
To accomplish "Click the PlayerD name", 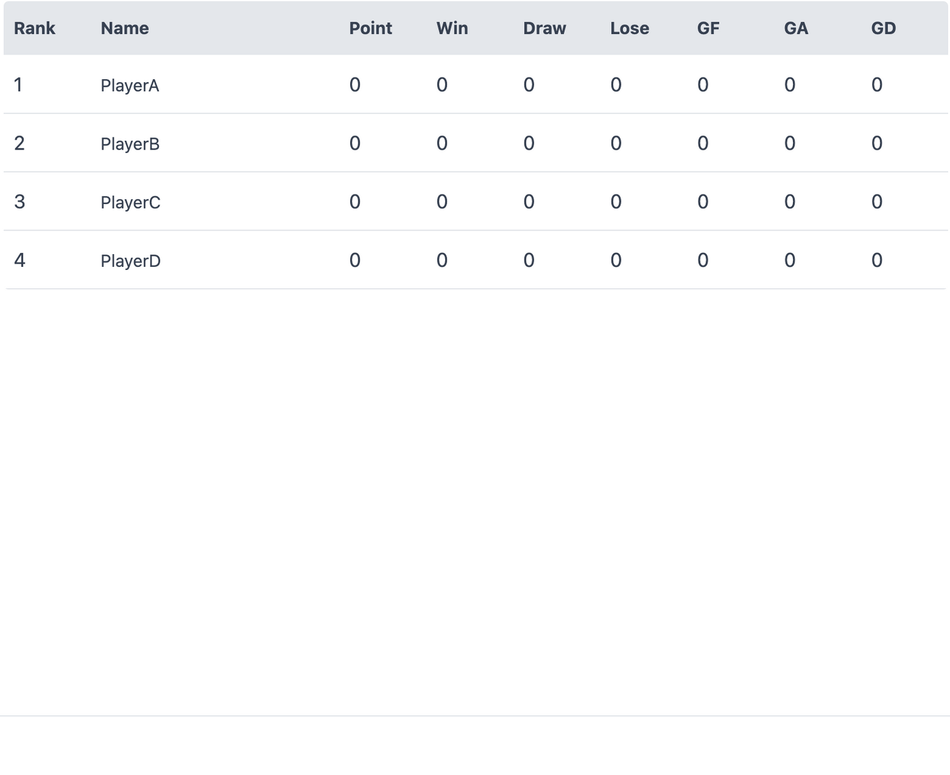I will tap(130, 261).
